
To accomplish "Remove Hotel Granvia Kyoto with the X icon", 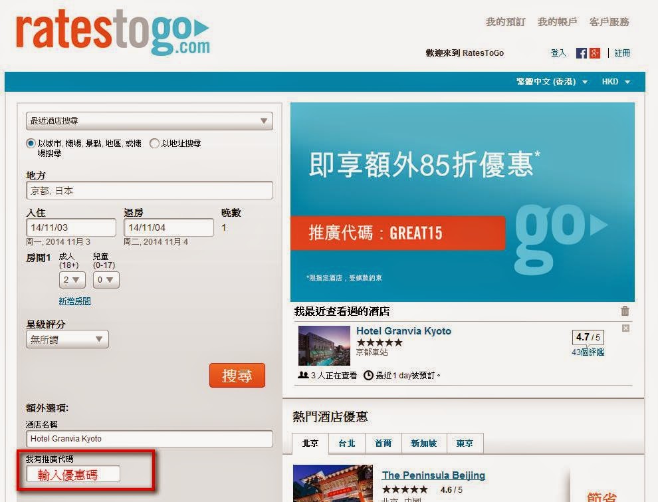I will pos(625,328).
